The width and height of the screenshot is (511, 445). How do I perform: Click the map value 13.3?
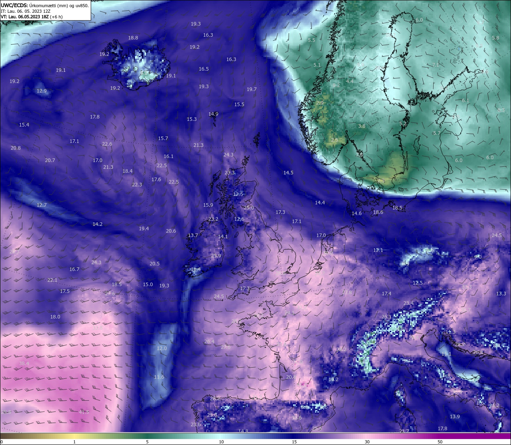point(501,294)
